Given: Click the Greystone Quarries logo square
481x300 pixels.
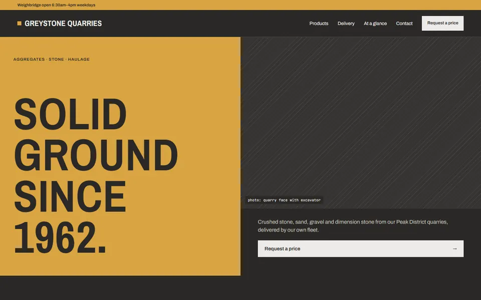Looking at the screenshot, I should pos(20,23).
